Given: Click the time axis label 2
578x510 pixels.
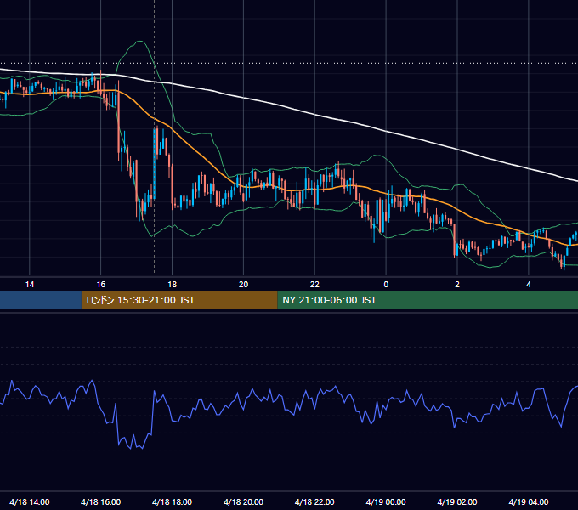Looking at the screenshot, I should 457,285.
